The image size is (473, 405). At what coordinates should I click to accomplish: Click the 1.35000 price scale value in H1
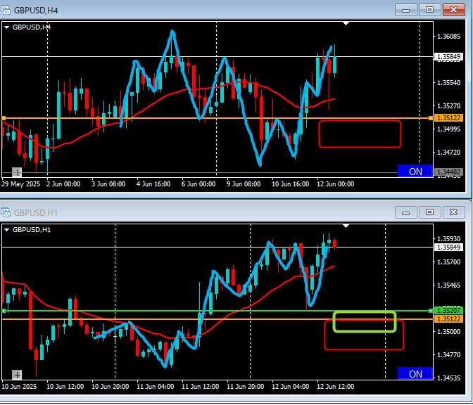(449, 332)
